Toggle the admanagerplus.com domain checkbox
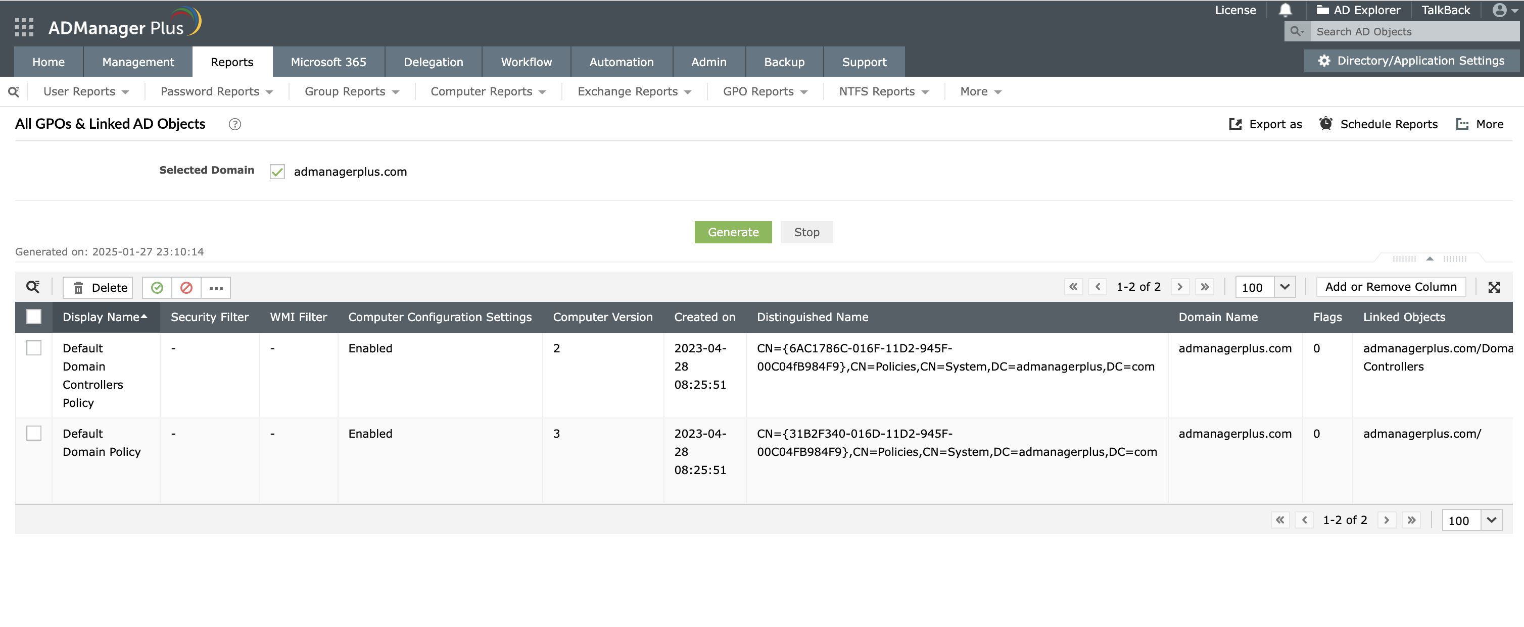This screenshot has width=1524, height=627. (x=277, y=172)
